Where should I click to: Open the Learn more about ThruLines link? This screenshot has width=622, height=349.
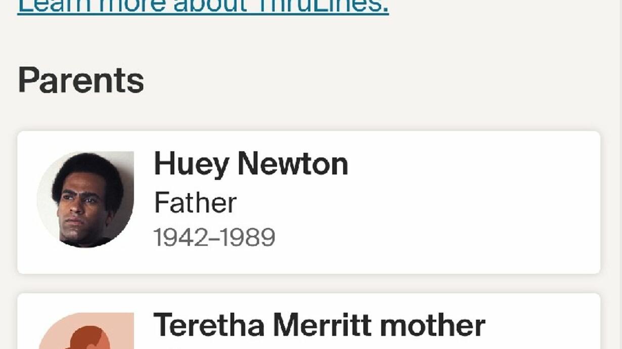pyautogui.click(x=202, y=6)
